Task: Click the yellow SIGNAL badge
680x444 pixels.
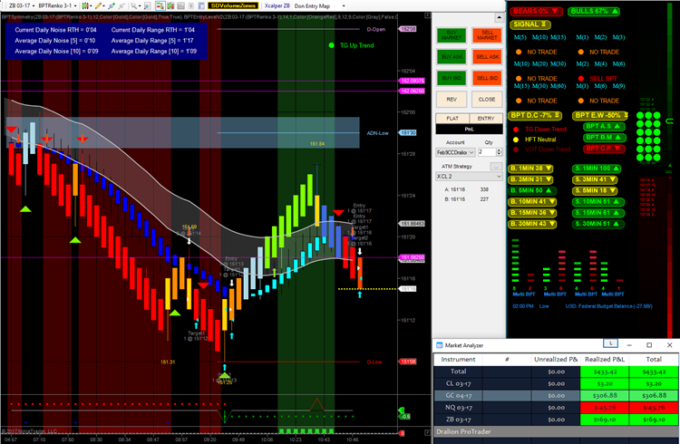Action: pyautogui.click(x=530, y=24)
